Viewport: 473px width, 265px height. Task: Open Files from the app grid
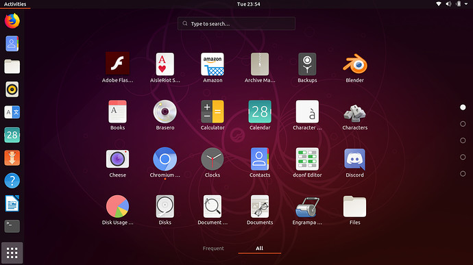click(355, 206)
